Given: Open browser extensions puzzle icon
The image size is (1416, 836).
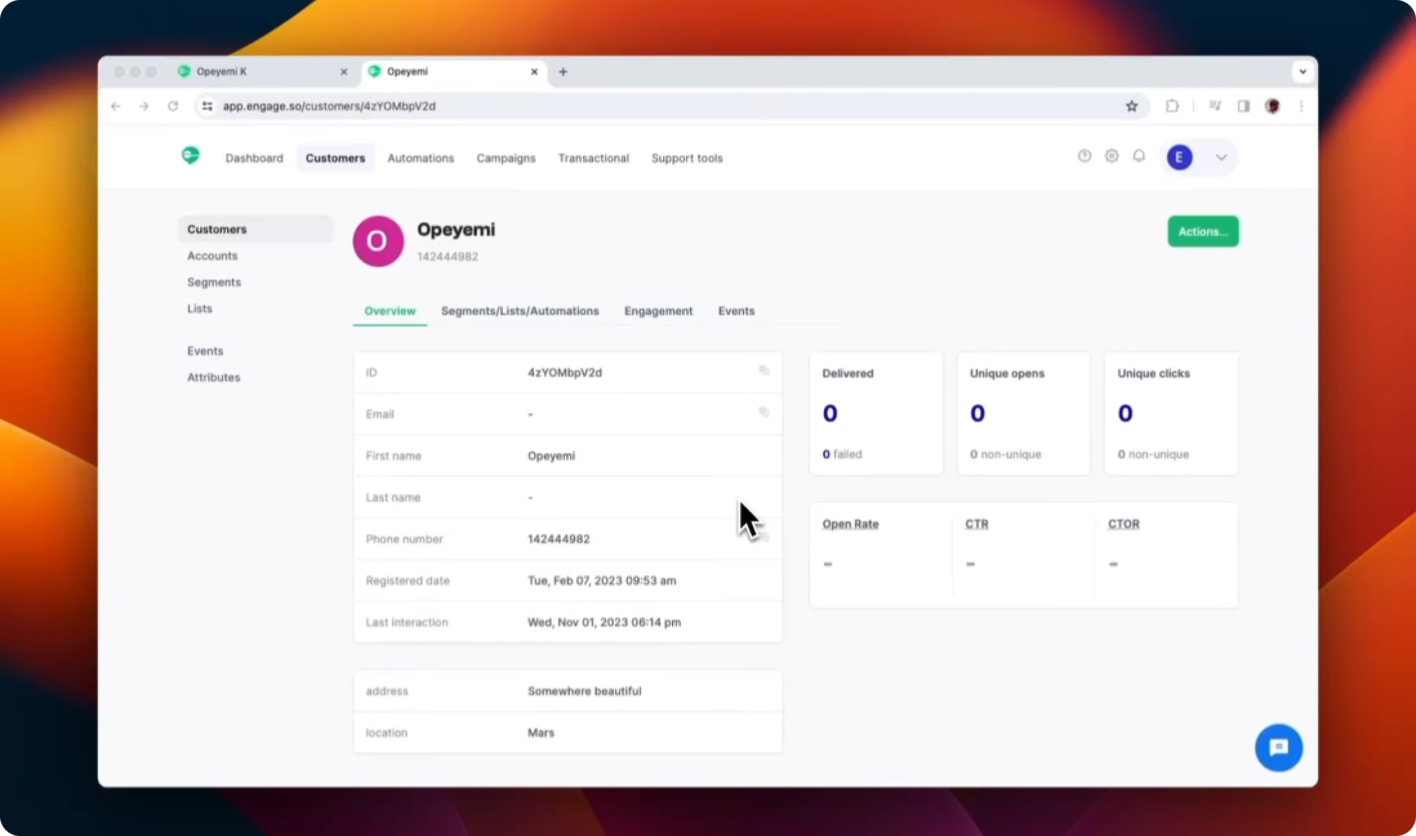Looking at the screenshot, I should pos(1172,106).
